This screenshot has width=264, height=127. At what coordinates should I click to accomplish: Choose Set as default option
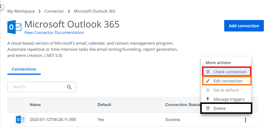(x=227, y=90)
